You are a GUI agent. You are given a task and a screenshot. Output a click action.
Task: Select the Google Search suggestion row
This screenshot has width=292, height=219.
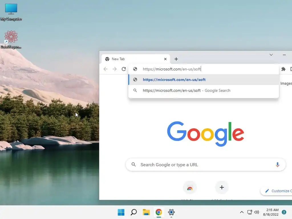204,90
